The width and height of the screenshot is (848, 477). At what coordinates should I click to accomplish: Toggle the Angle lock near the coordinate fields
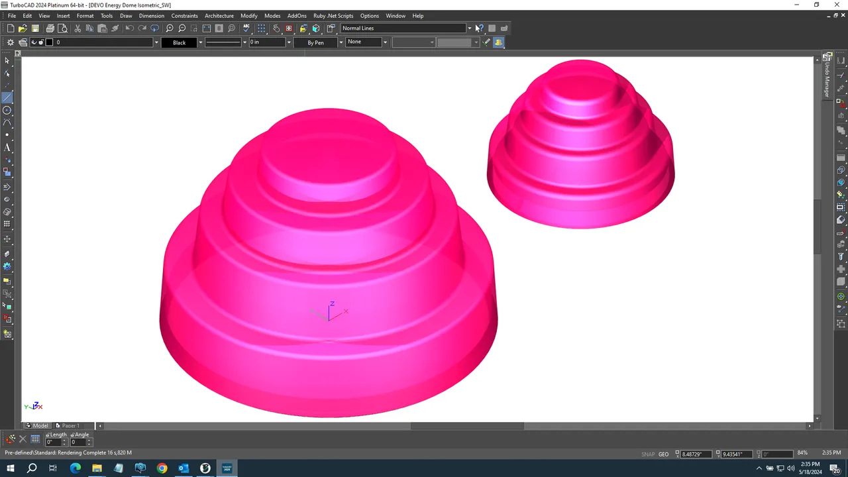click(x=73, y=435)
